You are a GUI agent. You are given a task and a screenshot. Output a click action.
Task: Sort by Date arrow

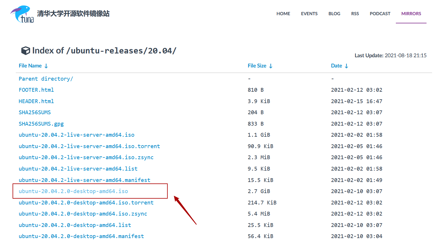click(346, 66)
